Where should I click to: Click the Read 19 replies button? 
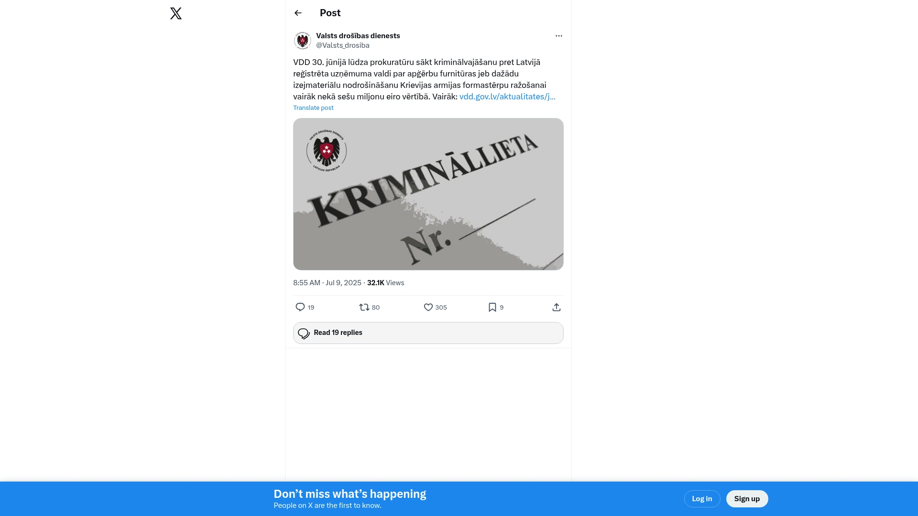428,333
